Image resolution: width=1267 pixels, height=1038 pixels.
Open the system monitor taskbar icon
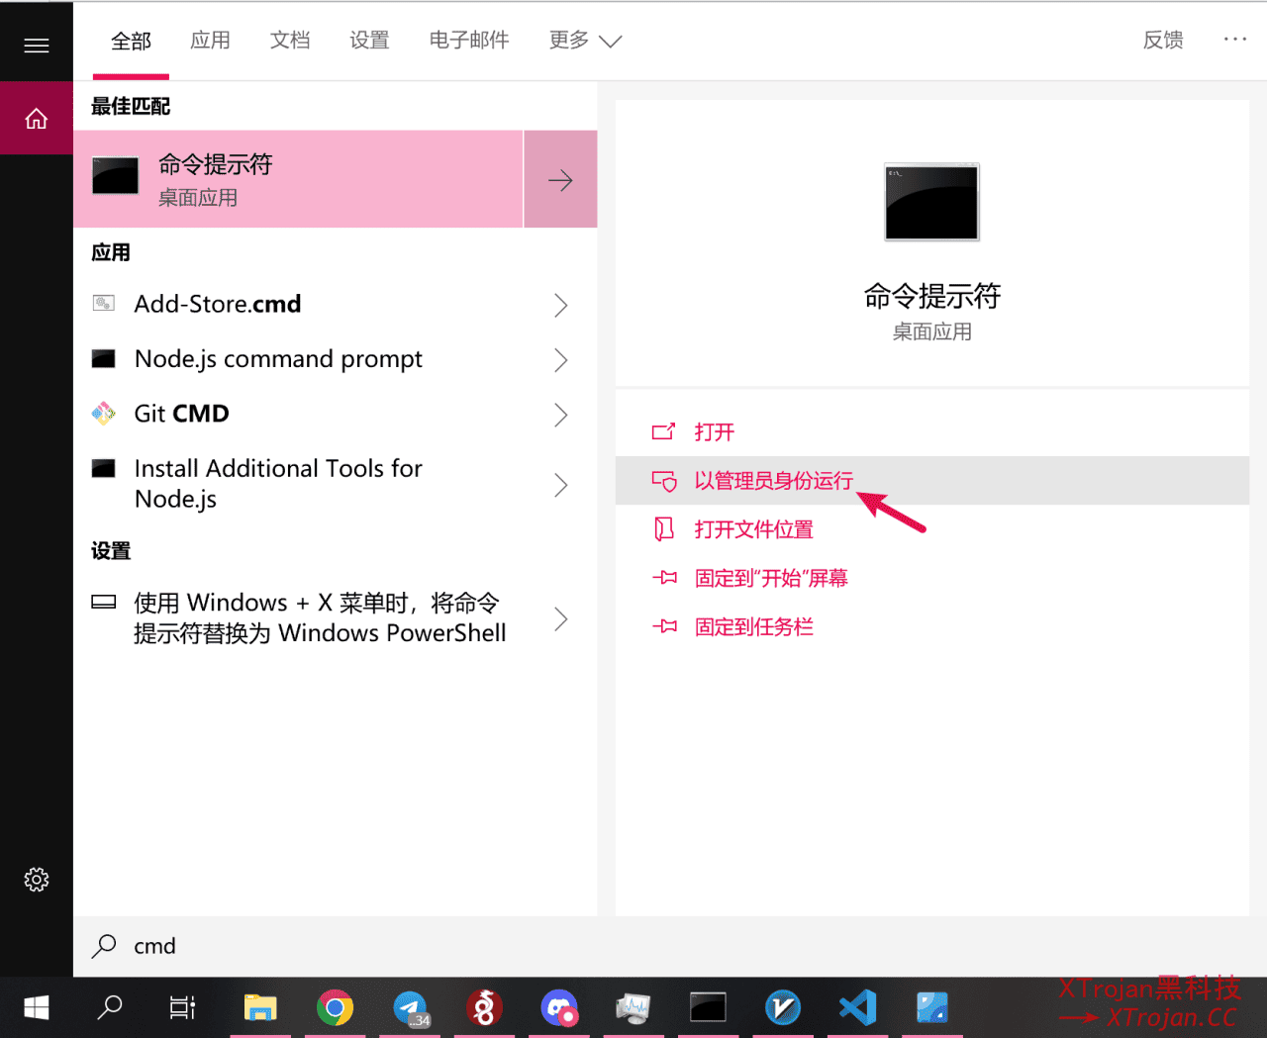tap(633, 1008)
